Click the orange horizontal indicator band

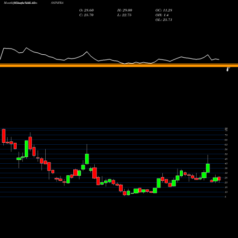click(x=119, y=65)
